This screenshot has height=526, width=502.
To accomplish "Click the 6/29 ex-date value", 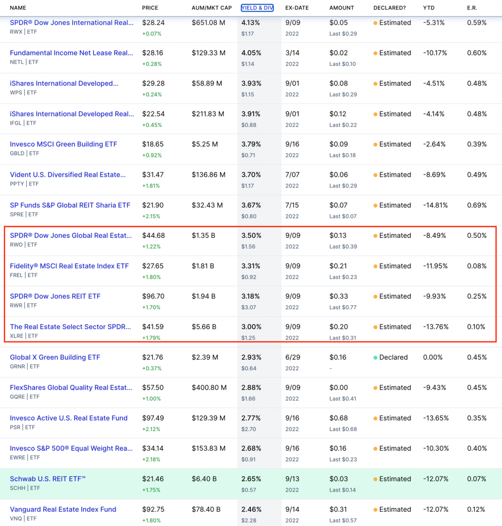I will point(293,357).
